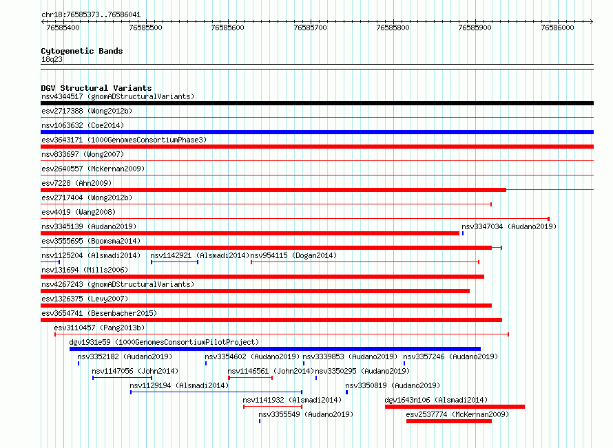
Task: Open the nsv3347034 (Audano2019) label
Action: pos(509,226)
